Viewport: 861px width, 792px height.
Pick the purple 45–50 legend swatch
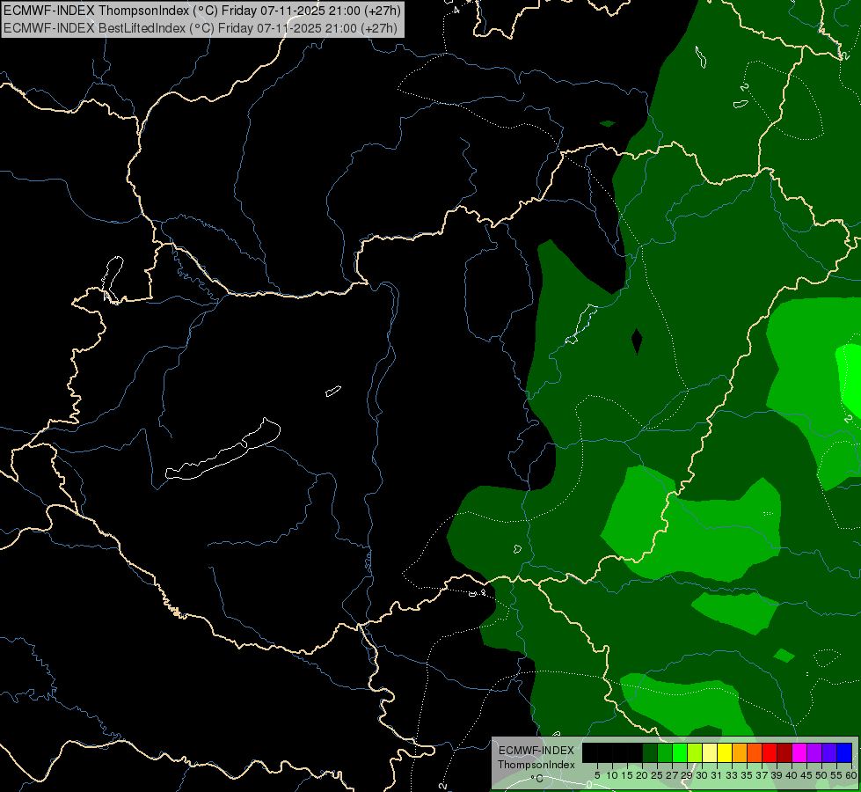coord(814,752)
